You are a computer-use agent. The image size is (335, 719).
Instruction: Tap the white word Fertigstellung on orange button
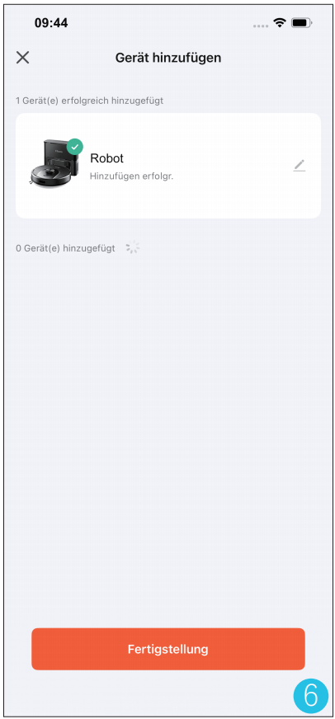[x=168, y=649]
